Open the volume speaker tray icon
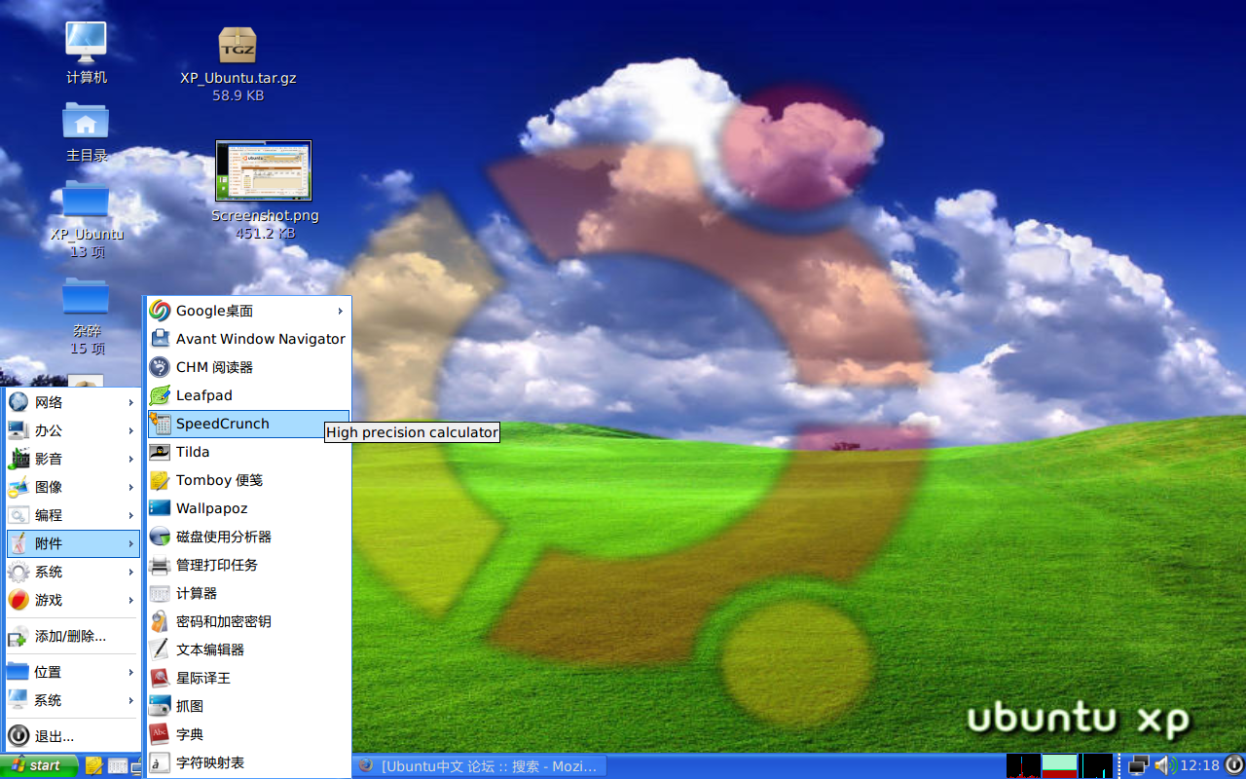1246x779 pixels. [x=1164, y=765]
